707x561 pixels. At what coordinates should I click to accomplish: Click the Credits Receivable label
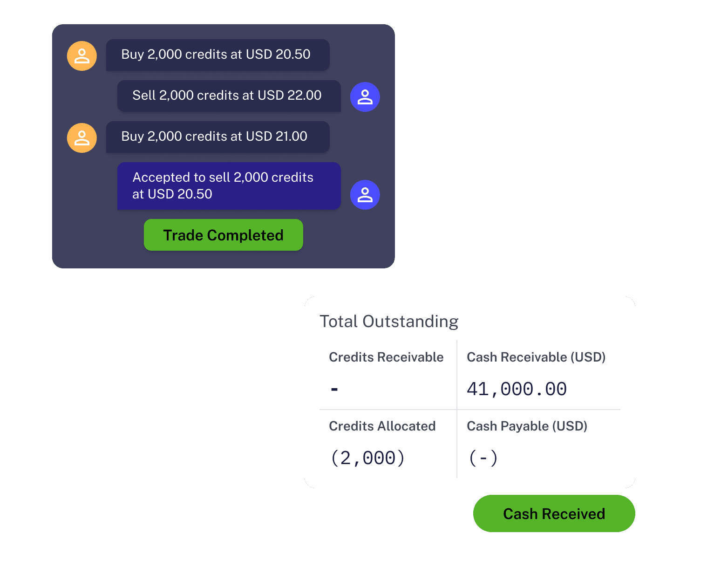(386, 357)
